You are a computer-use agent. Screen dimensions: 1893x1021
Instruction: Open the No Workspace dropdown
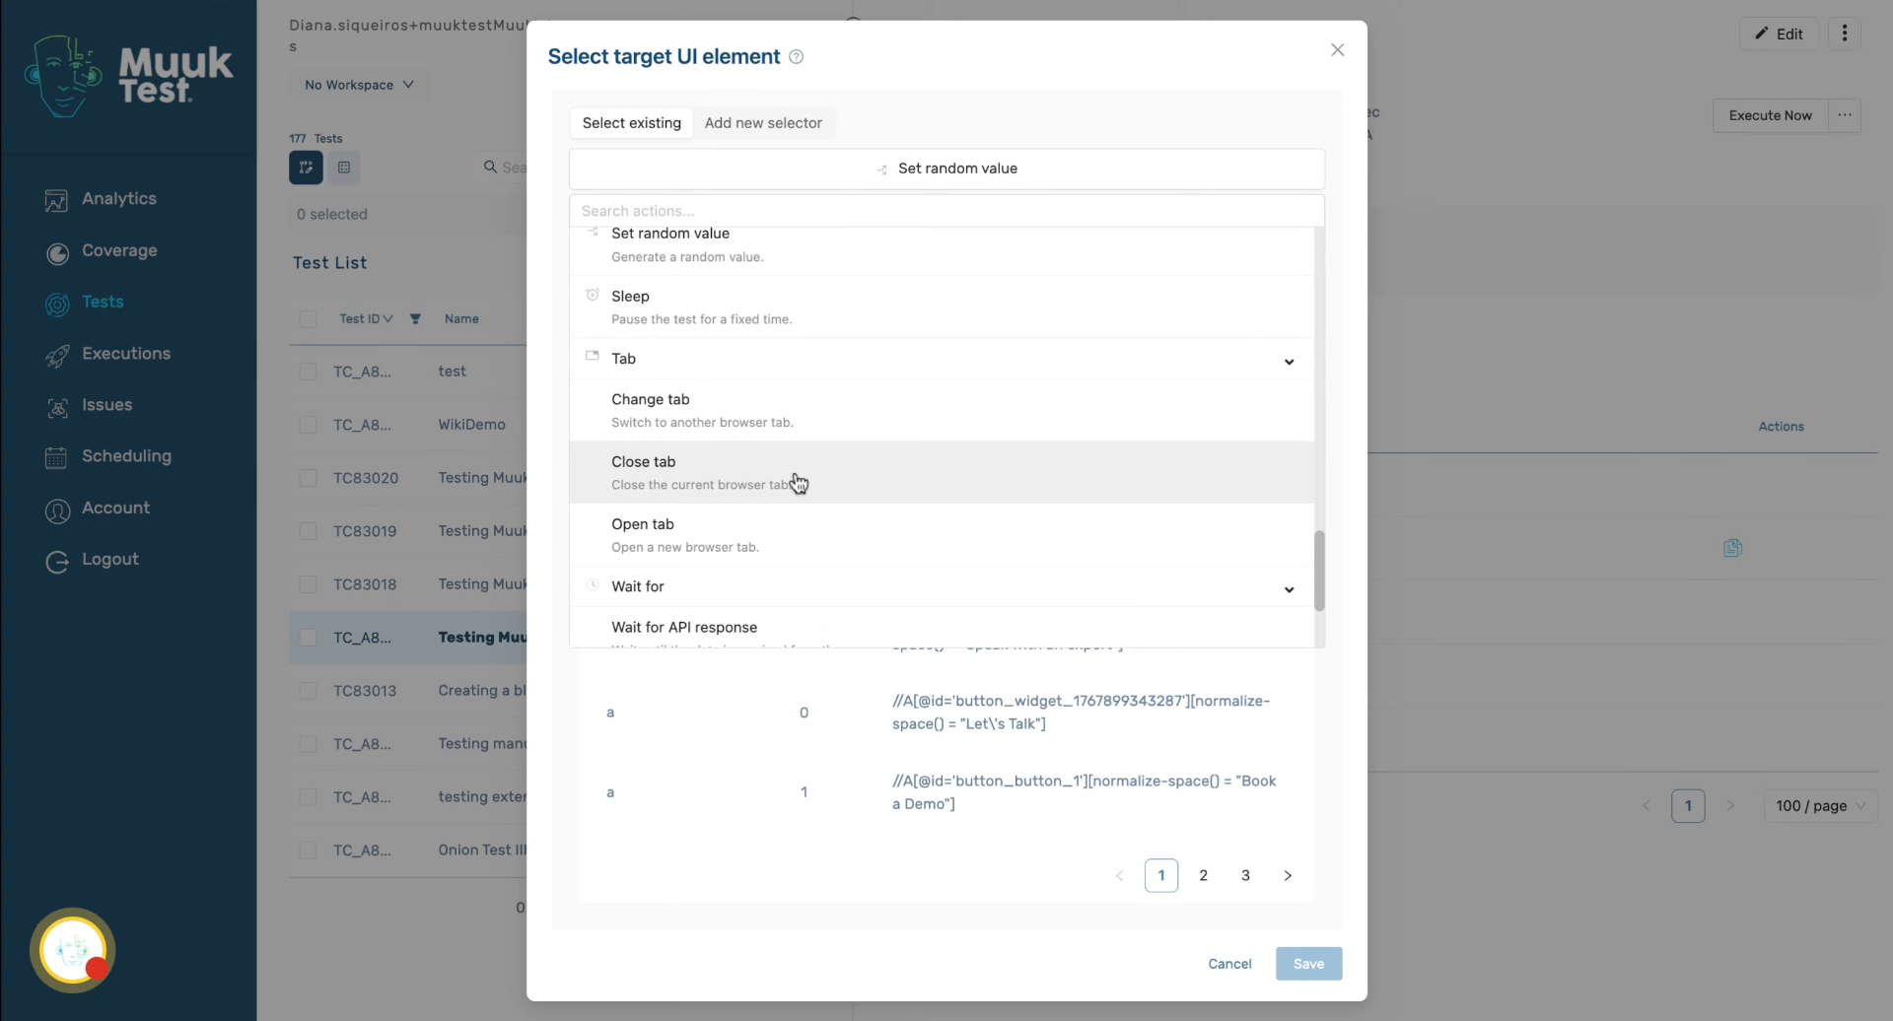pos(359,85)
